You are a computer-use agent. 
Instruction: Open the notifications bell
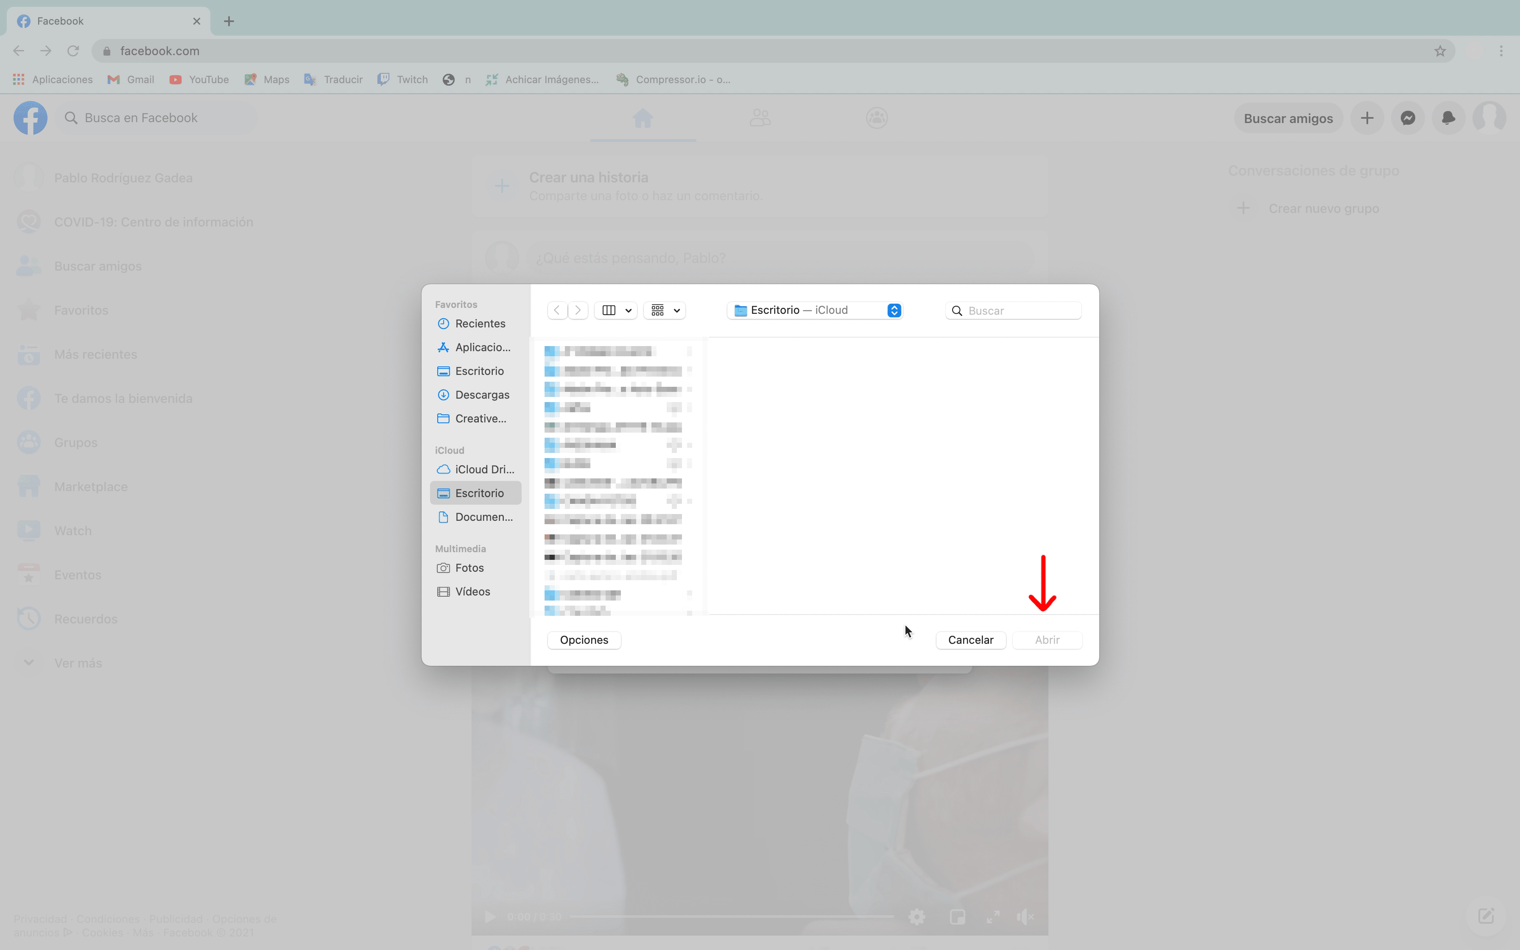click(1448, 118)
